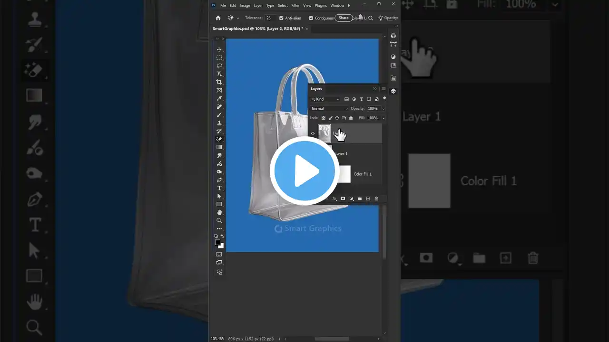Lock transparent pixels
Viewport: 609px width, 342px height.
point(324,118)
